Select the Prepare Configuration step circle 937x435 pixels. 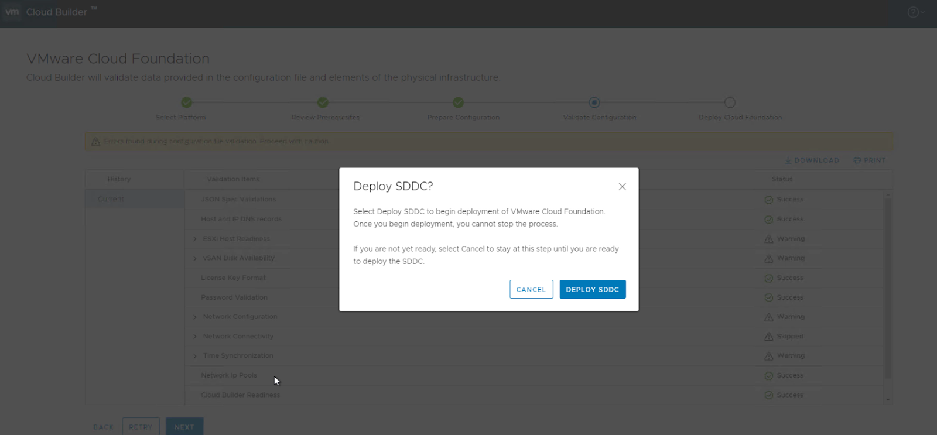(x=459, y=102)
